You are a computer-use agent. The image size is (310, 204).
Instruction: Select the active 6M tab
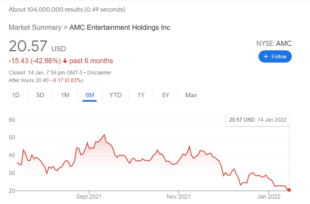pos(90,95)
